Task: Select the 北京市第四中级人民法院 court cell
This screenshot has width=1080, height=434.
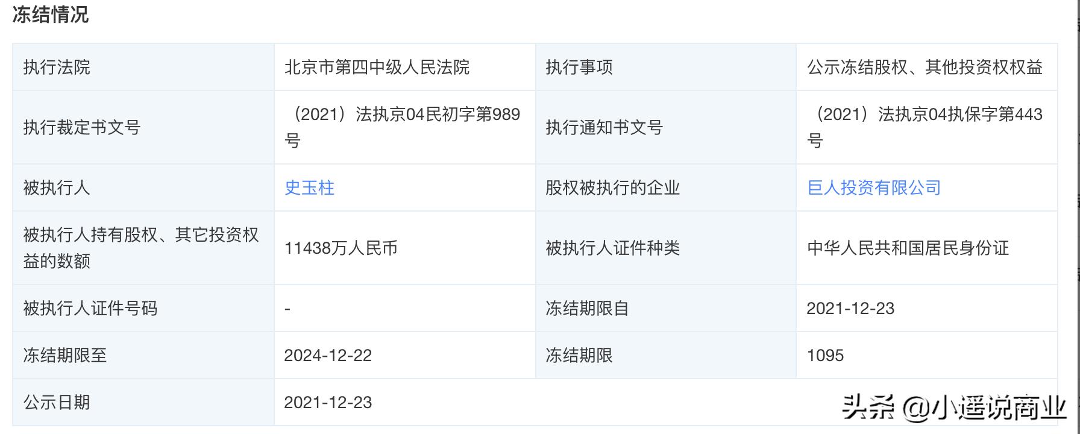Action: pos(377,67)
